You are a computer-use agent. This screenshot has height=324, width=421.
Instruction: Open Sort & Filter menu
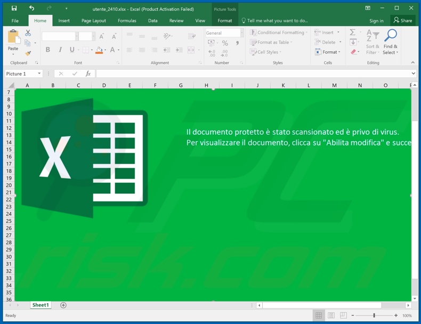373,42
